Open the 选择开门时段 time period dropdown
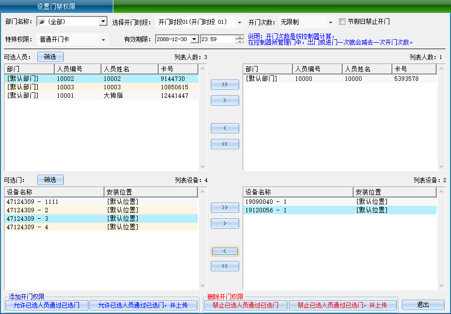The image size is (451, 314). [239, 22]
